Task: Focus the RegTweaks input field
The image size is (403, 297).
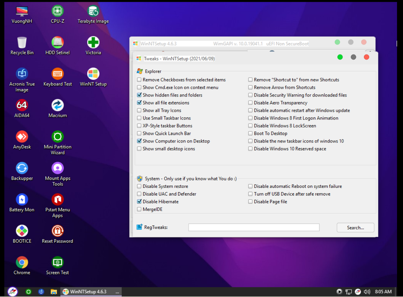Action: click(254, 227)
